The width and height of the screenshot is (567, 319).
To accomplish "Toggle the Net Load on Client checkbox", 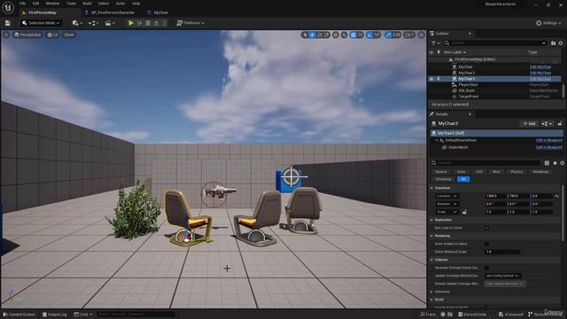I will (x=486, y=229).
